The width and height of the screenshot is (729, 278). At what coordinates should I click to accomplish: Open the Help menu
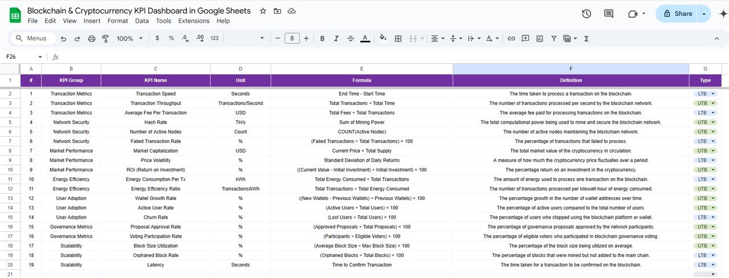point(223,21)
